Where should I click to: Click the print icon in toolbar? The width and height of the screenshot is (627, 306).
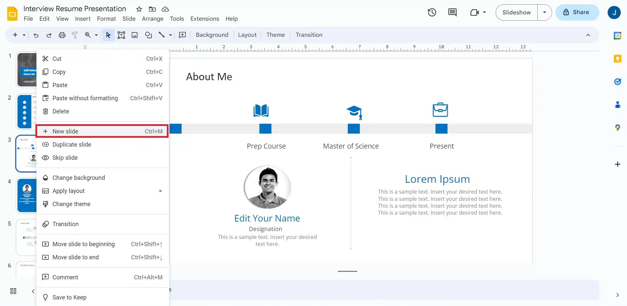[62, 35]
